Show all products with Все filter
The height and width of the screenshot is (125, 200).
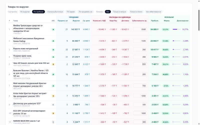tap(108, 12)
